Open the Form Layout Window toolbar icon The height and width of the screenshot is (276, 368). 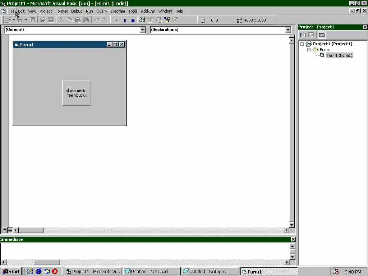[159, 20]
